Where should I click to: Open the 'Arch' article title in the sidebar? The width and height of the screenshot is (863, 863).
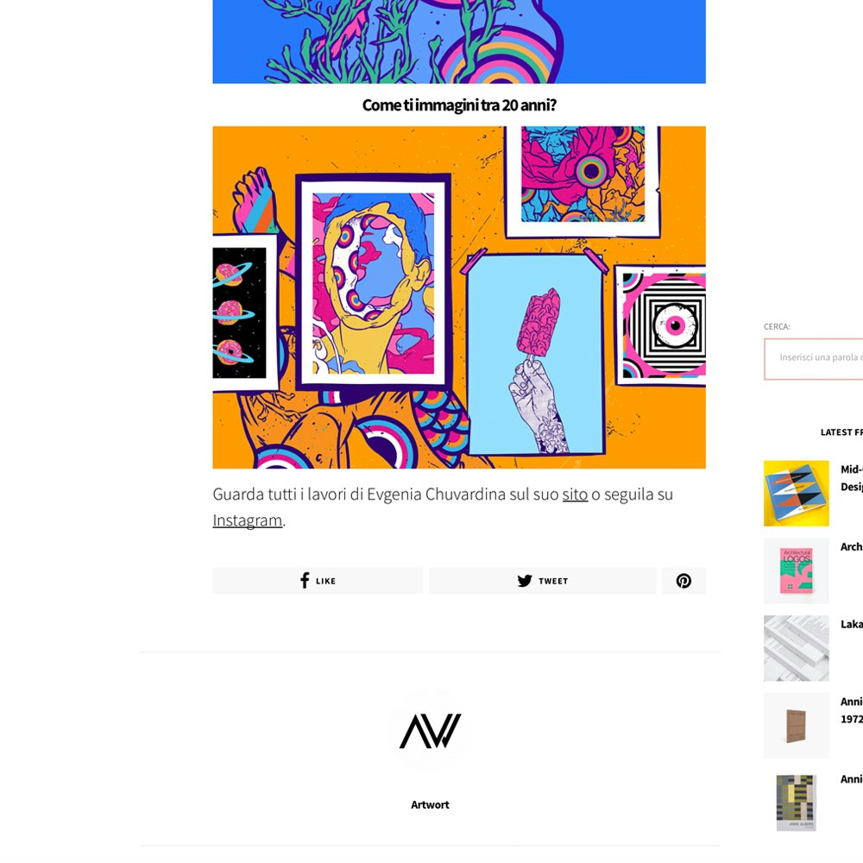852,546
